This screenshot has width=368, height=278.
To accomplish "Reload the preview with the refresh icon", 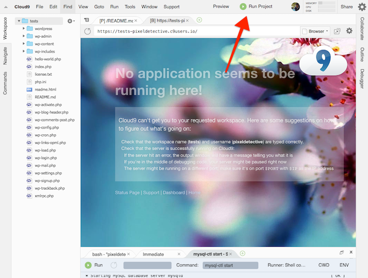I will (x=87, y=31).
